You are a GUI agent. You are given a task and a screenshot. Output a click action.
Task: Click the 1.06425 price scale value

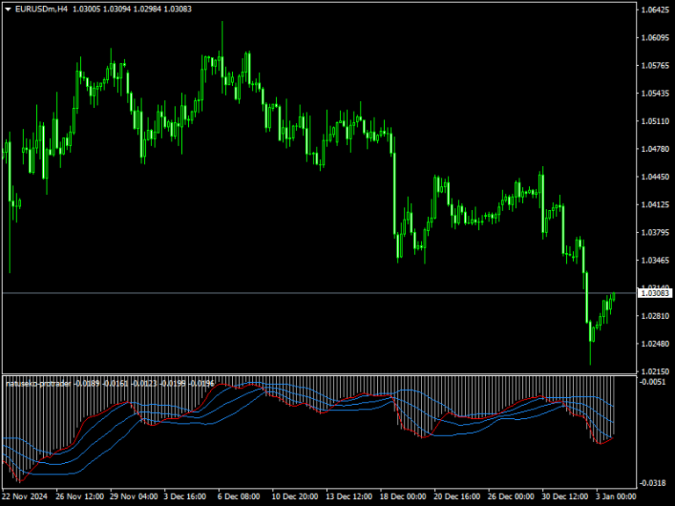tap(655, 10)
